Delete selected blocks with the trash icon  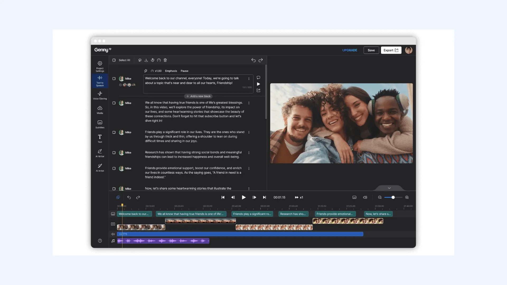pos(165,60)
